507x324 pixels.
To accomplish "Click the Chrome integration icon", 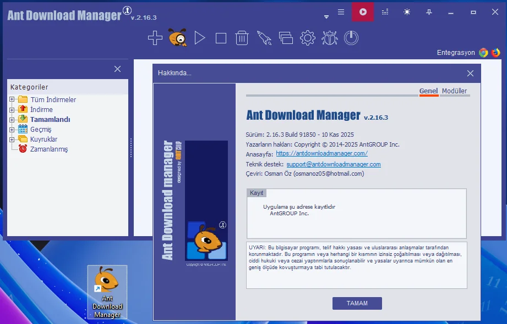I will click(x=483, y=53).
